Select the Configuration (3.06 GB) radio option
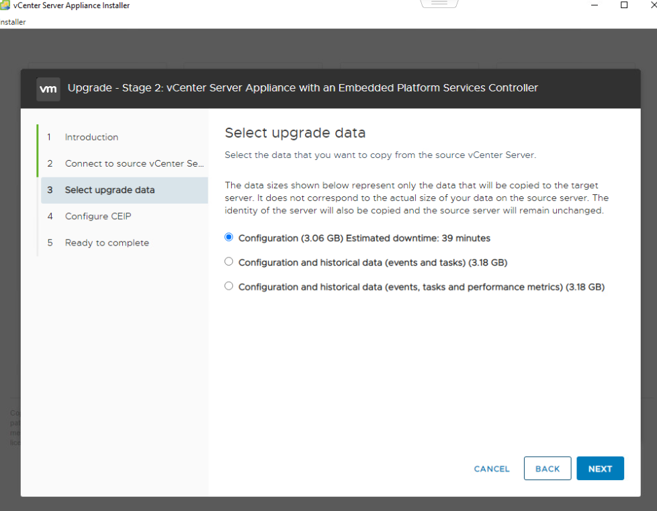 pos(229,237)
